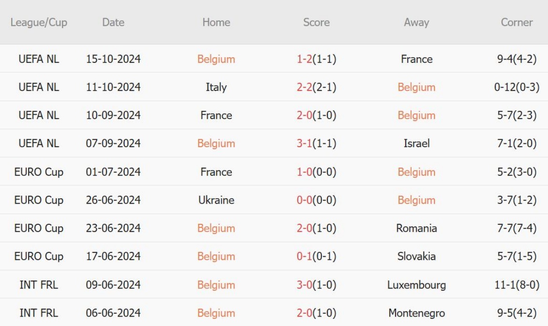Viewport: 548px width, 326px height.
Task: Select Slovakia away team
Action: coord(416,256)
